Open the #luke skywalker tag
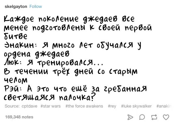175x124 pixels. (136, 106)
